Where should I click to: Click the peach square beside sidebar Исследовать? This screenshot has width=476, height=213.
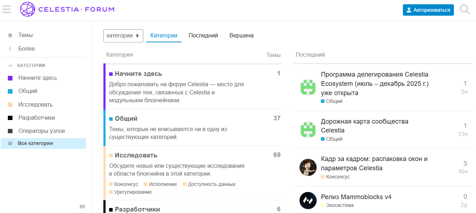coord(10,105)
